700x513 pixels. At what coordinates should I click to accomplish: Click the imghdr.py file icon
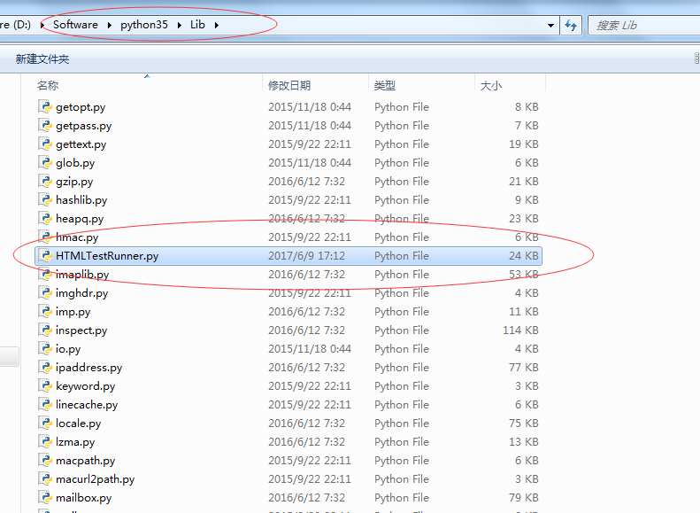click(45, 292)
